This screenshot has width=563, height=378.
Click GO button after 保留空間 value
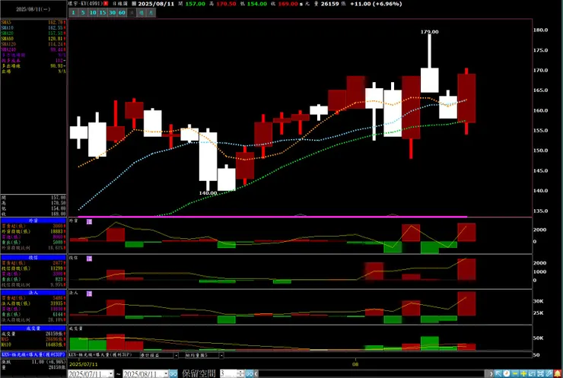click(x=250, y=373)
